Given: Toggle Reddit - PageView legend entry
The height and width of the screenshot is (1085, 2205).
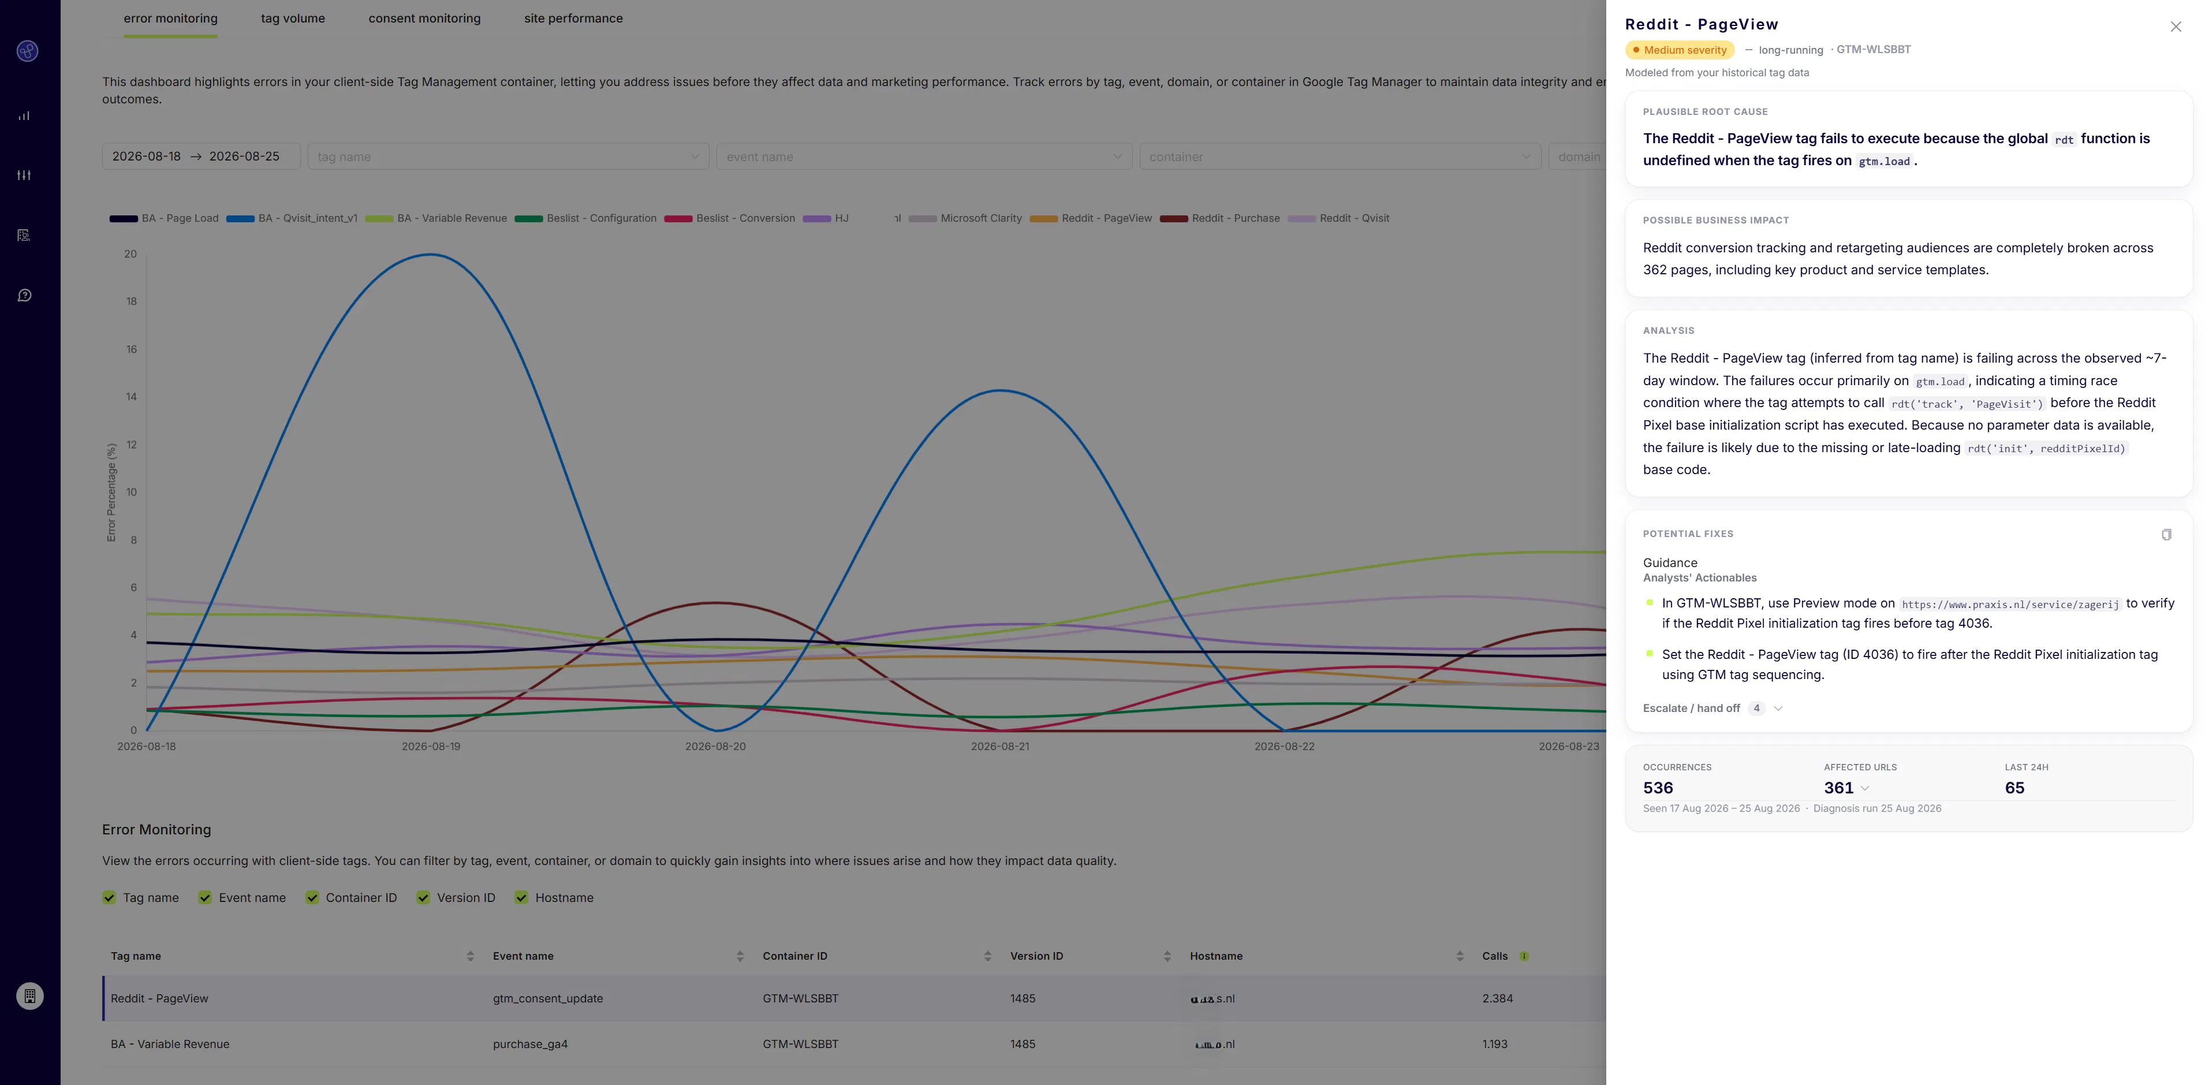Looking at the screenshot, I should (1091, 218).
